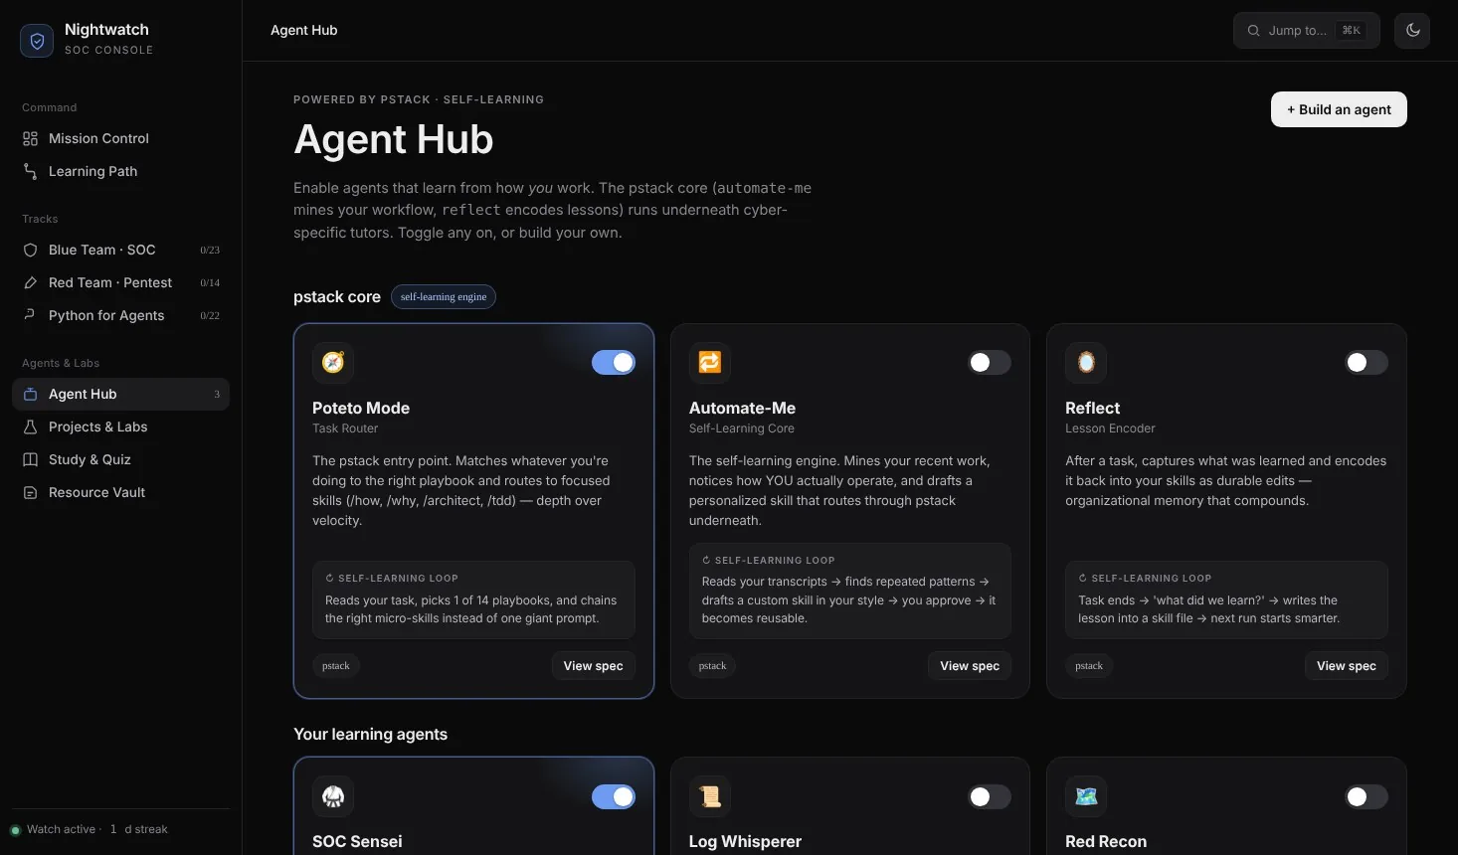Click the Mission Control grid icon
Image resolution: width=1458 pixels, height=855 pixels.
tap(31, 138)
